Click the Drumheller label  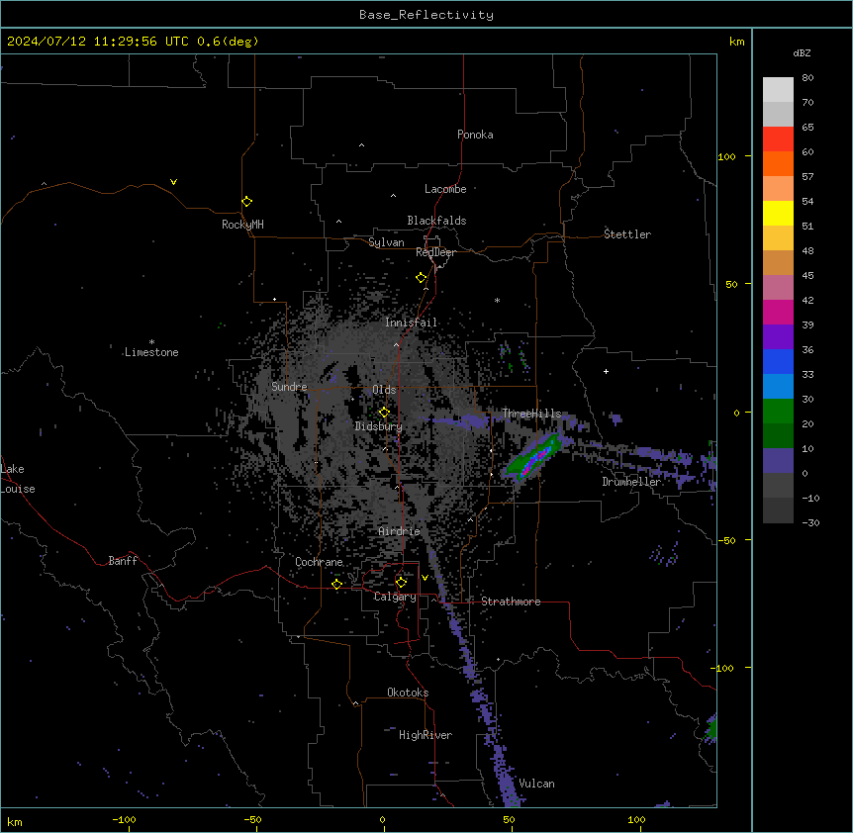coord(631,482)
